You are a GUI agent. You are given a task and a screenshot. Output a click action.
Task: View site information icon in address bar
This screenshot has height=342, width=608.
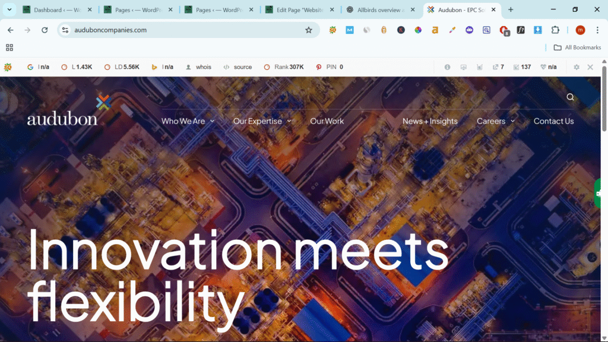(65, 30)
